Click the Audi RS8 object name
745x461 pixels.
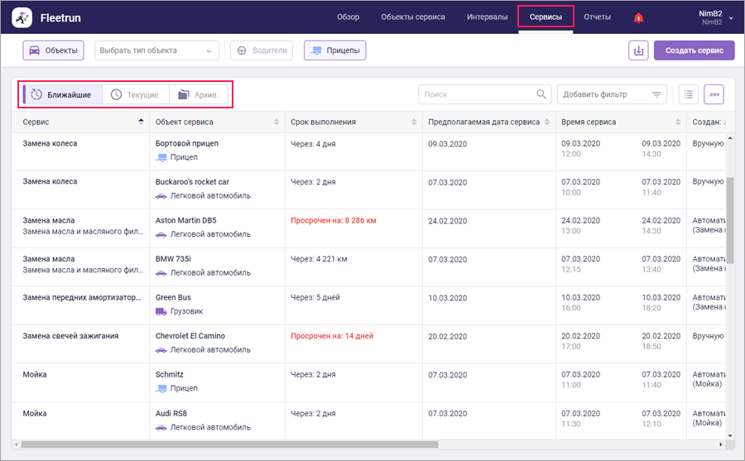point(171,414)
